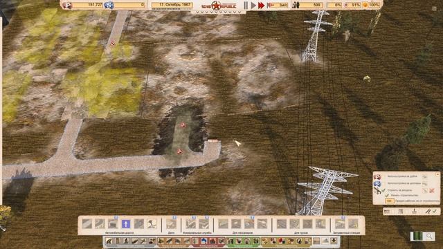This screenshot has width=443, height=249.
Task: Confirm with green check in small strip
Action: [x=435, y=211]
